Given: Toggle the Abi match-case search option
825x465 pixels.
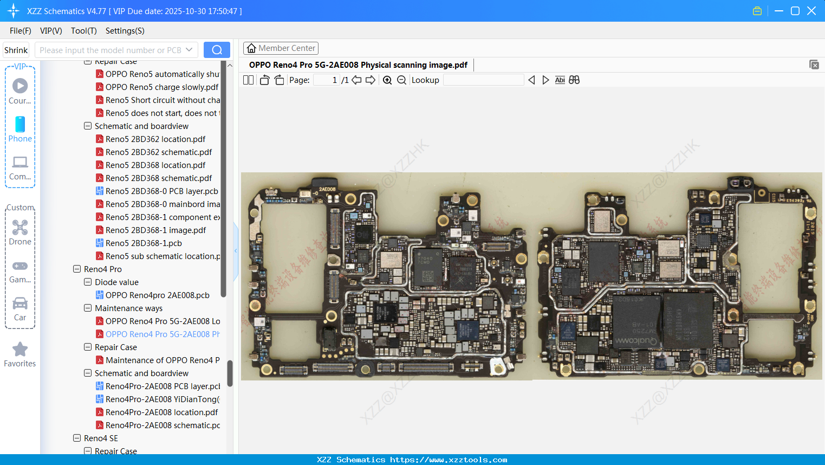Looking at the screenshot, I should (x=560, y=80).
